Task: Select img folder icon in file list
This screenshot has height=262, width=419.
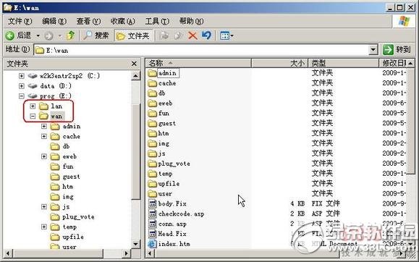Action: pos(152,143)
